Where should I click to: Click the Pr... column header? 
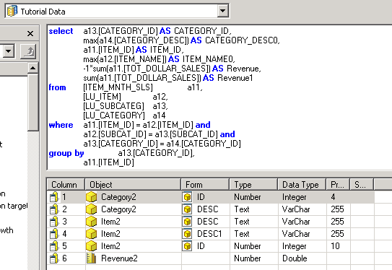click(338, 185)
